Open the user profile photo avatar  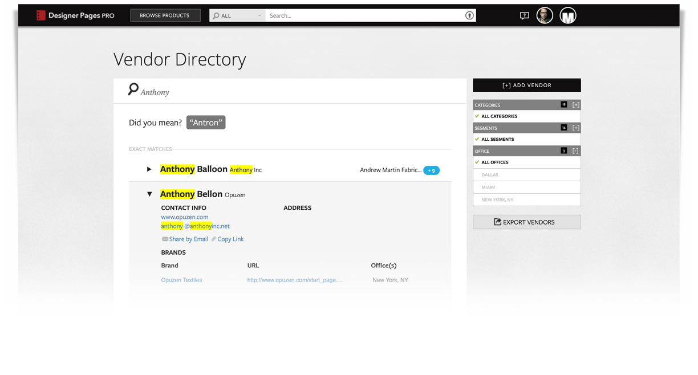pos(545,15)
